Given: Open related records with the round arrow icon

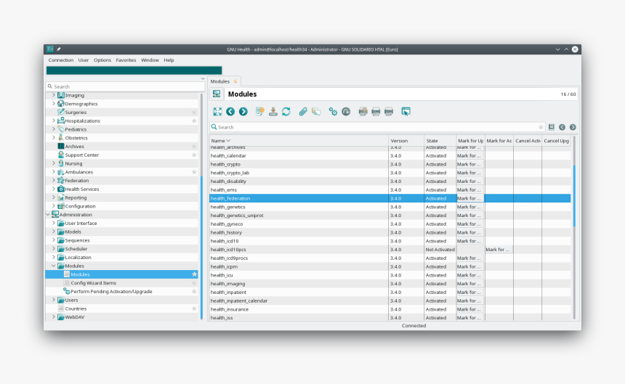Looking at the screenshot, I should [x=346, y=112].
